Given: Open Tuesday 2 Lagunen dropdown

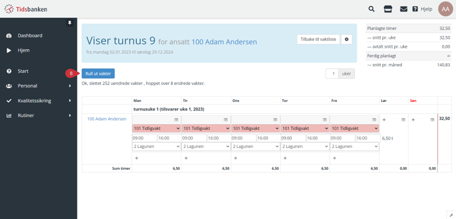Looking at the screenshot, I should point(206,146).
